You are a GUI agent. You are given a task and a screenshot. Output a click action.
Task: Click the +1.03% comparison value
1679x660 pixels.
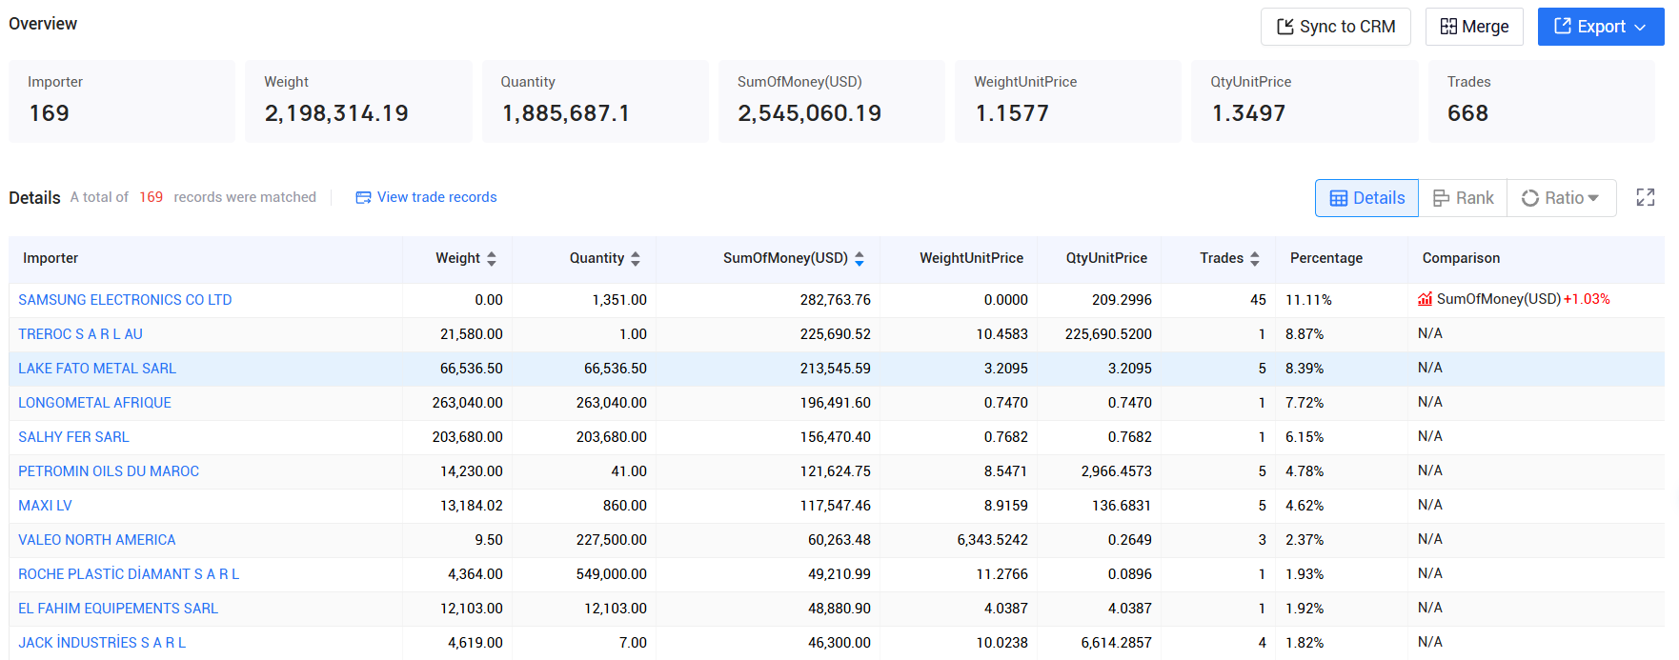coord(1587,299)
